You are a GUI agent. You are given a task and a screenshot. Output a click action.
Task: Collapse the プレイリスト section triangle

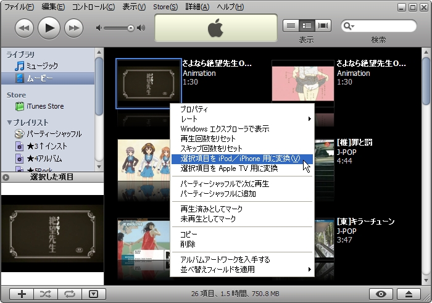9,122
